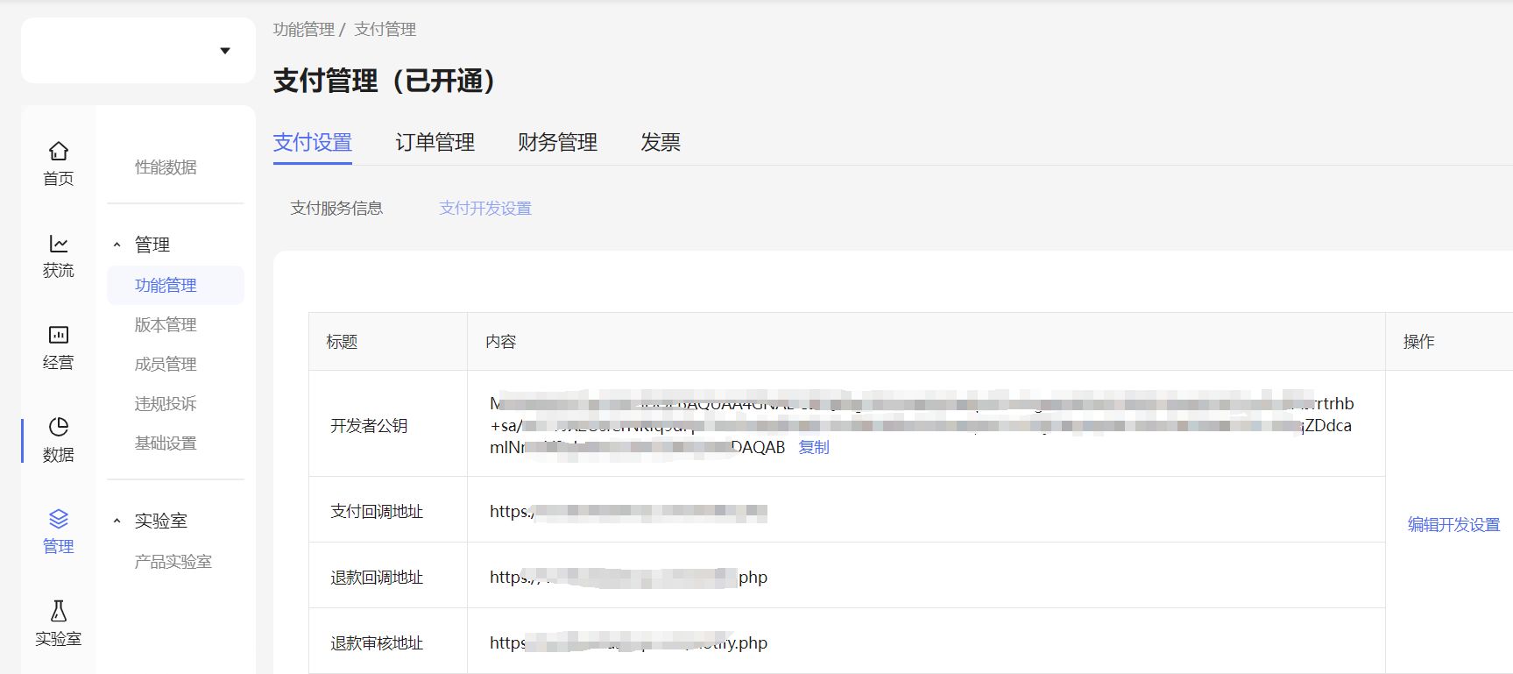Open the 发票 tab

660,142
